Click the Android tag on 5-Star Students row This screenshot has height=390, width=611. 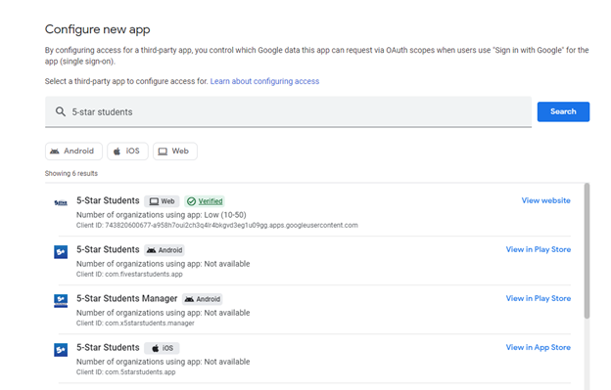click(x=164, y=250)
